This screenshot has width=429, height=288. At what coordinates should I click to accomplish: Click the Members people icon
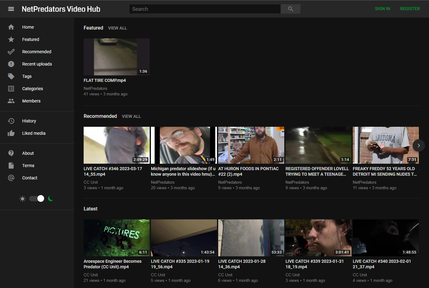pyautogui.click(x=11, y=101)
